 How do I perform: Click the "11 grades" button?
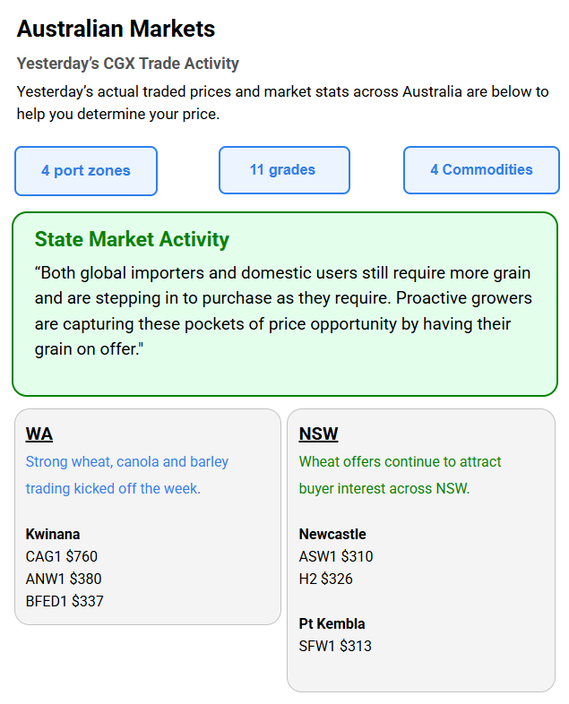click(284, 170)
